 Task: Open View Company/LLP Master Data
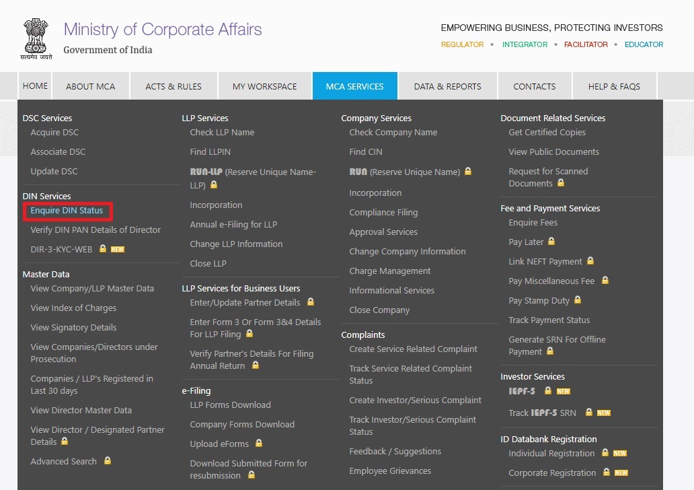(92, 289)
